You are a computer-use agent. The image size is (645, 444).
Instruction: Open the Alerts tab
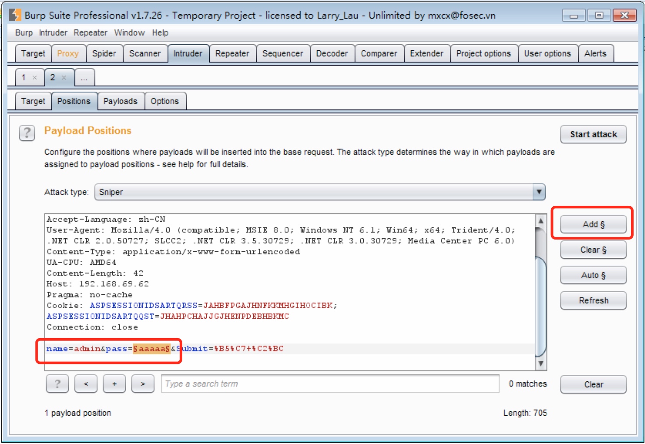(x=595, y=53)
